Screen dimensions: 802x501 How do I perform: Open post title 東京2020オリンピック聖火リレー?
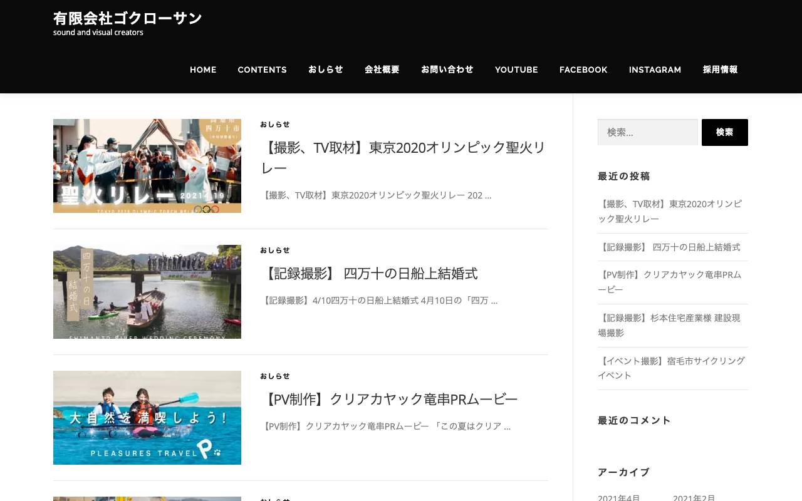coord(403,158)
